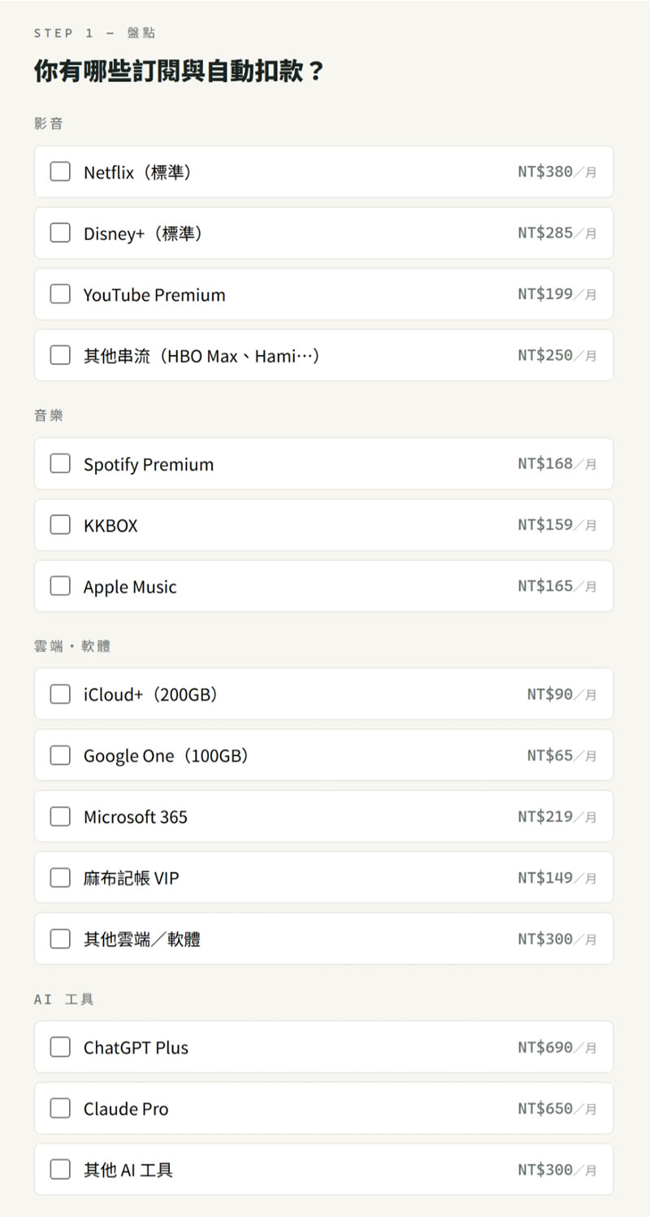Select the 其他串流 (HBO Max、Hami) checkbox
Screen dimensions: 650x1217
click(60, 355)
